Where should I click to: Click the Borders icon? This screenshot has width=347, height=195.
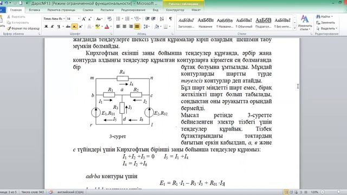pos(165,27)
